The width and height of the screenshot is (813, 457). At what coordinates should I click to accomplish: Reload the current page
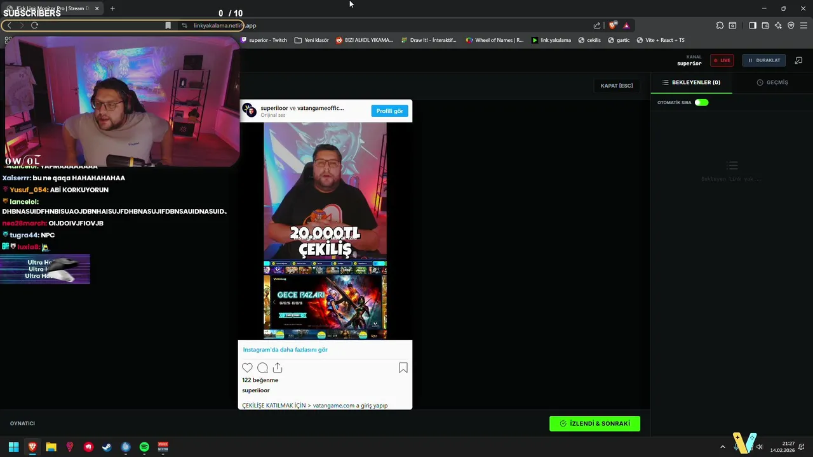click(34, 25)
